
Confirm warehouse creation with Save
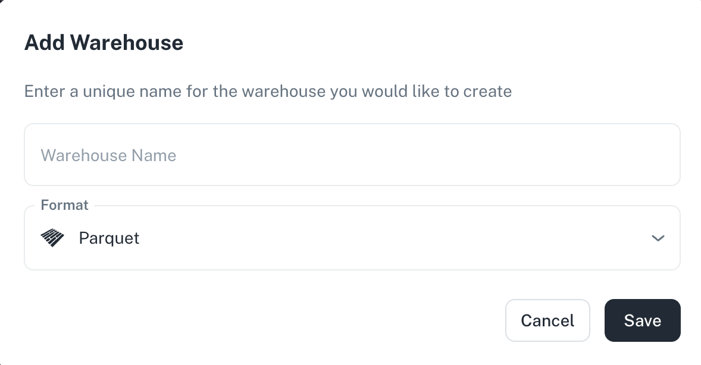coord(643,320)
